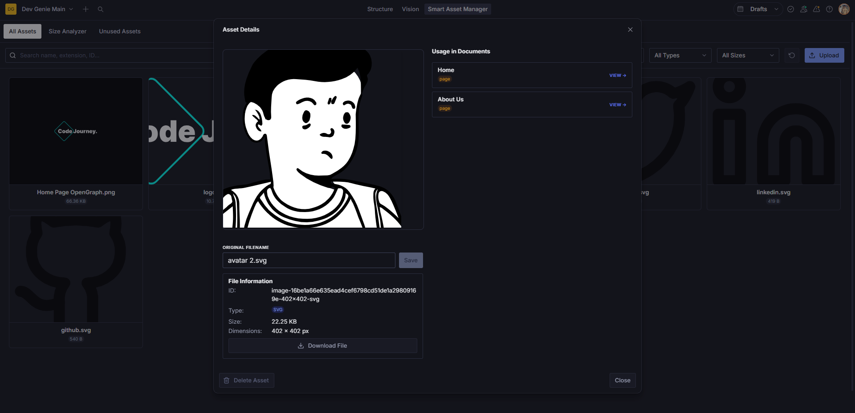Click the refresh icon next to All Sizes
The height and width of the screenshot is (413, 855).
tap(792, 55)
